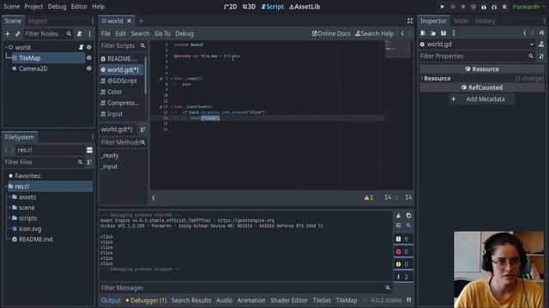Viewport: 549px width, 308px height.
Task: Pause the running project
Action: point(453,7)
